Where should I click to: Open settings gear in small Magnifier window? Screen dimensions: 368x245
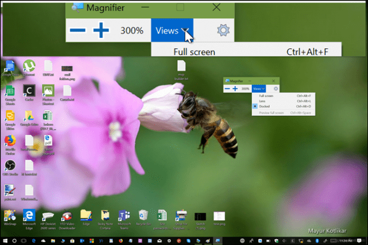tap(276, 89)
